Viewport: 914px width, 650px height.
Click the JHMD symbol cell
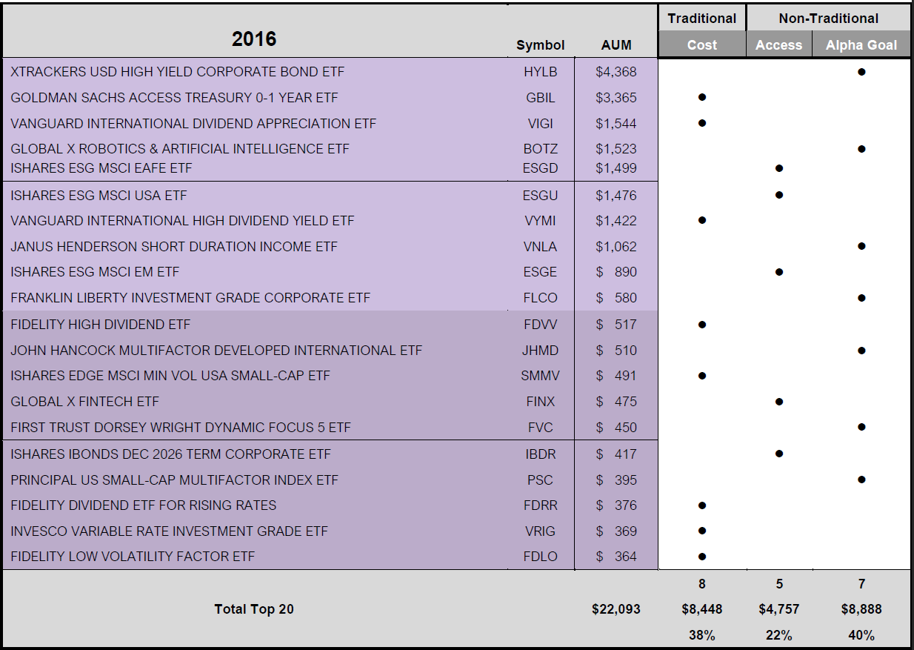[x=540, y=351]
